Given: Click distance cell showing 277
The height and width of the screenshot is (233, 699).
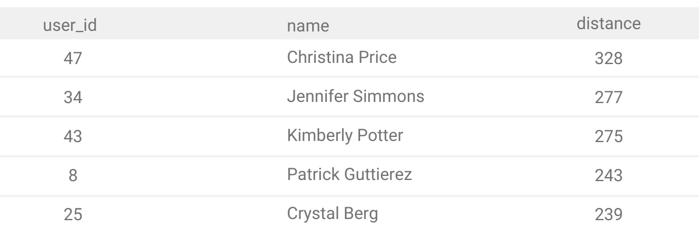Looking at the screenshot, I should click(x=609, y=97).
